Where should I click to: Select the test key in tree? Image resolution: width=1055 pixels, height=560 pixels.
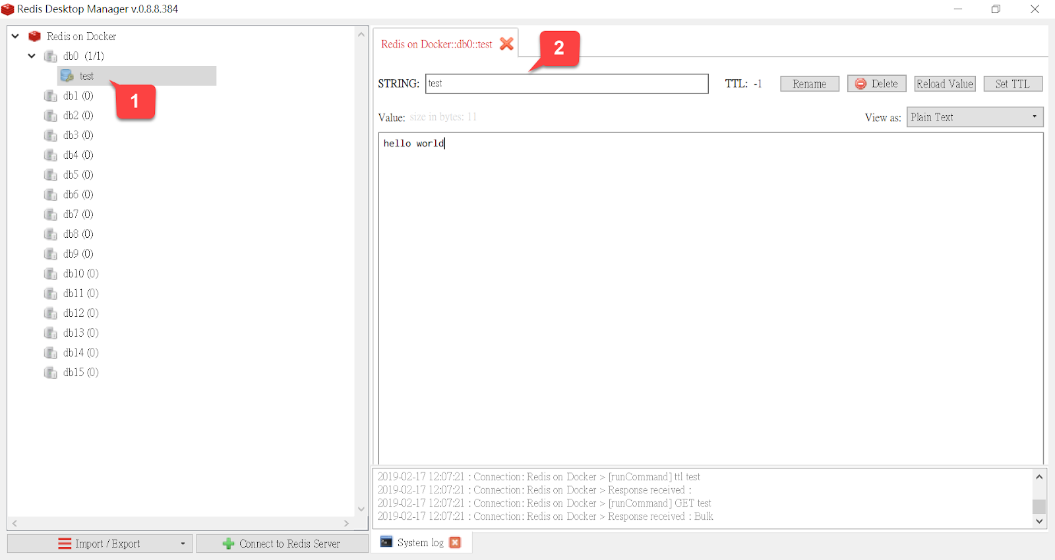[137, 76]
